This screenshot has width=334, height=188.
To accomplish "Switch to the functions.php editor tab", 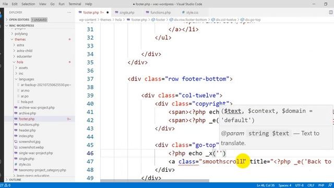I will point(160,13).
